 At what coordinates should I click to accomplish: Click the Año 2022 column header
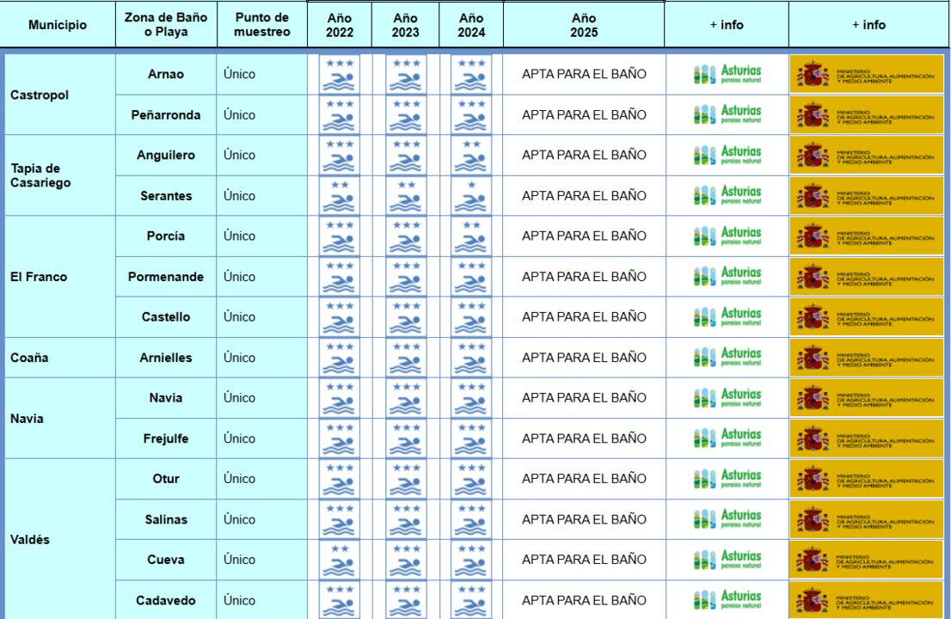coord(340,25)
